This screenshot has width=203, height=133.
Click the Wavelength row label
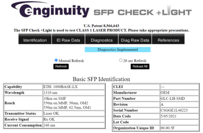coord(14,93)
